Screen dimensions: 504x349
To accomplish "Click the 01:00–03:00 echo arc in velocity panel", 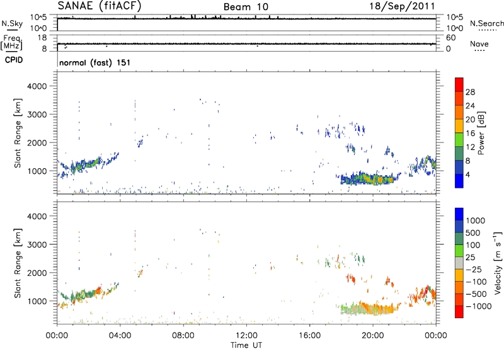I will point(87,294).
